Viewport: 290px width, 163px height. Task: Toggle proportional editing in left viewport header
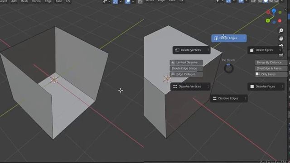click(128, 1)
